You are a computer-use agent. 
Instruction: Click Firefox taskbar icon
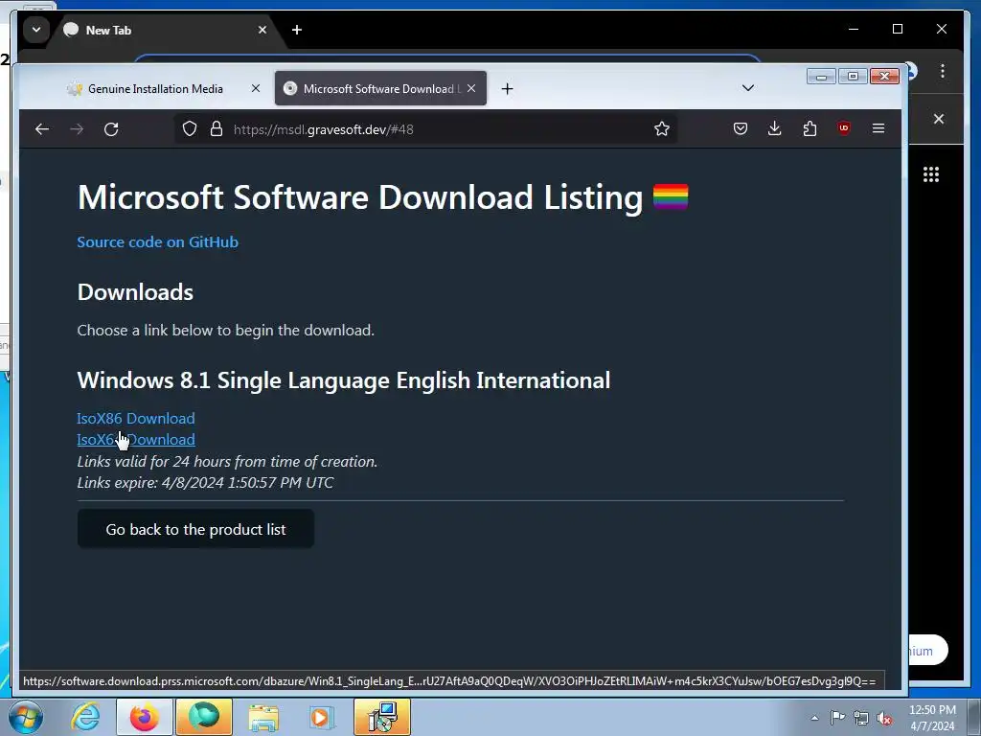[145, 717]
